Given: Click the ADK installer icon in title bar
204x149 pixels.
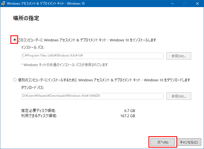Looking at the screenshot, I should [3, 4].
